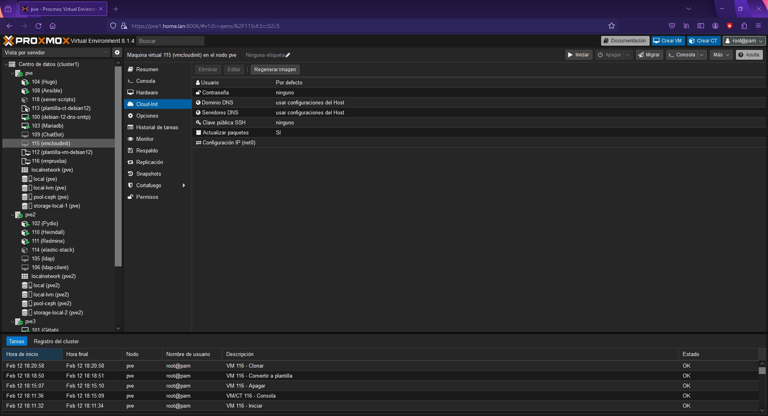Open the Vista por servidor dropdown
Viewport: 768px width, 416px height.
pos(56,52)
